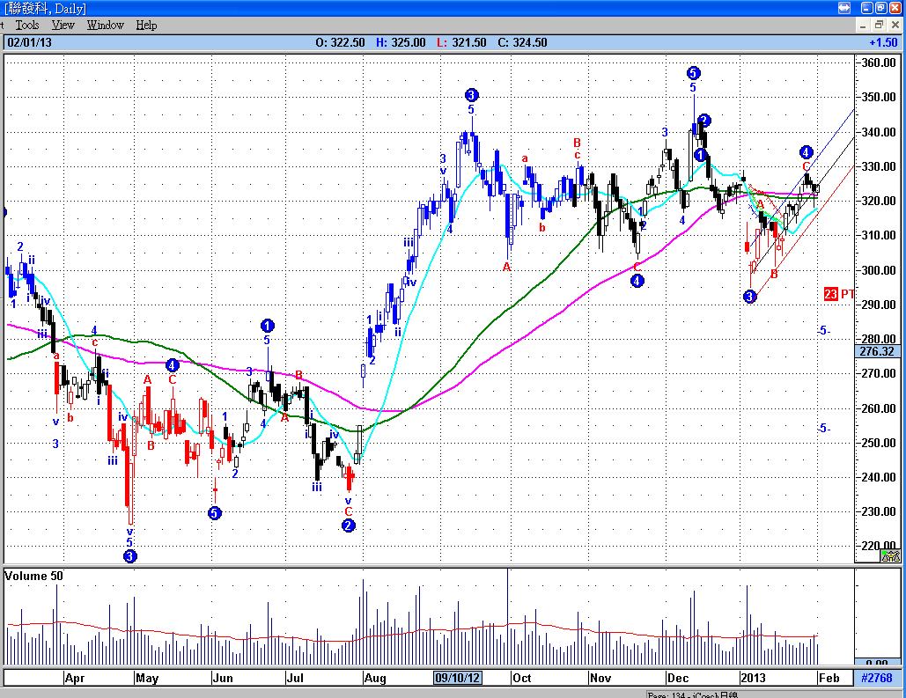Select the circled 3 wave label at September high
The height and width of the screenshot is (698, 906).
[x=472, y=95]
